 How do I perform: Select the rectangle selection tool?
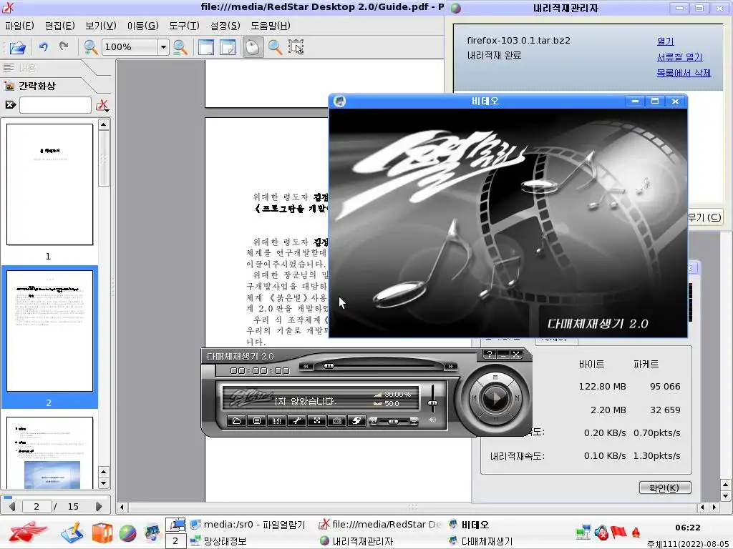(x=296, y=47)
